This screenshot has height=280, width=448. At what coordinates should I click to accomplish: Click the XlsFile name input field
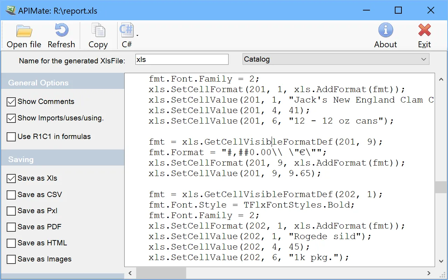[x=182, y=59]
